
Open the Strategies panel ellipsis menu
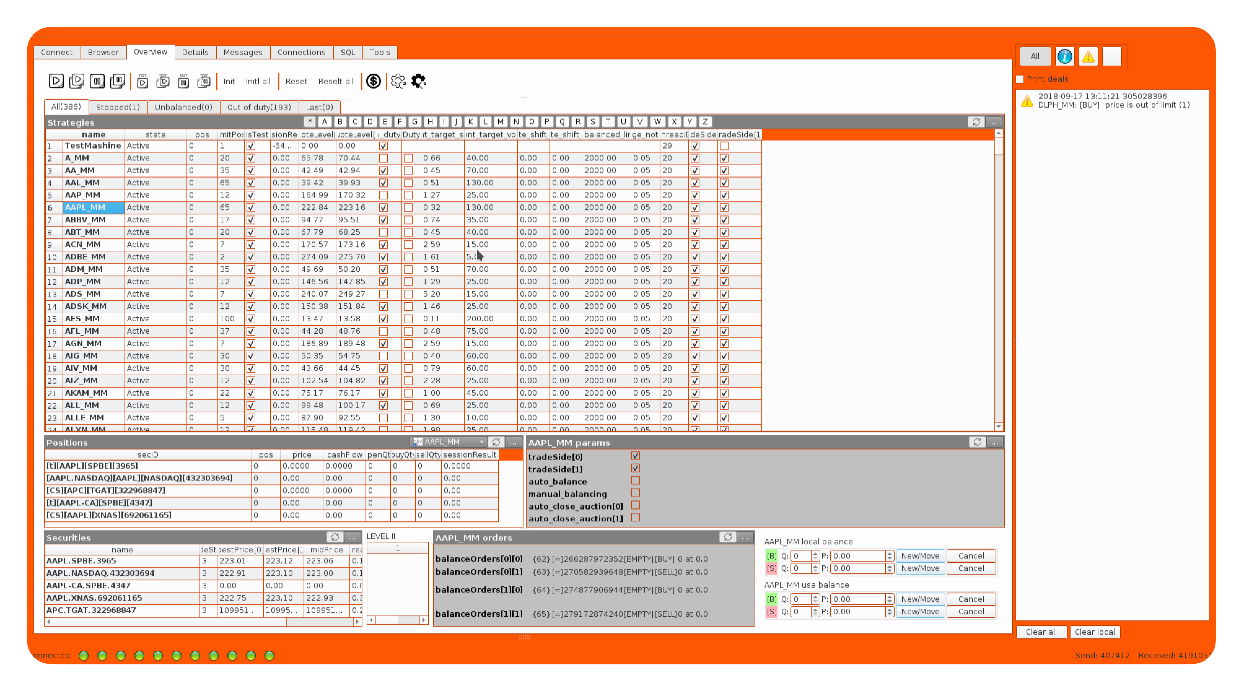[993, 122]
